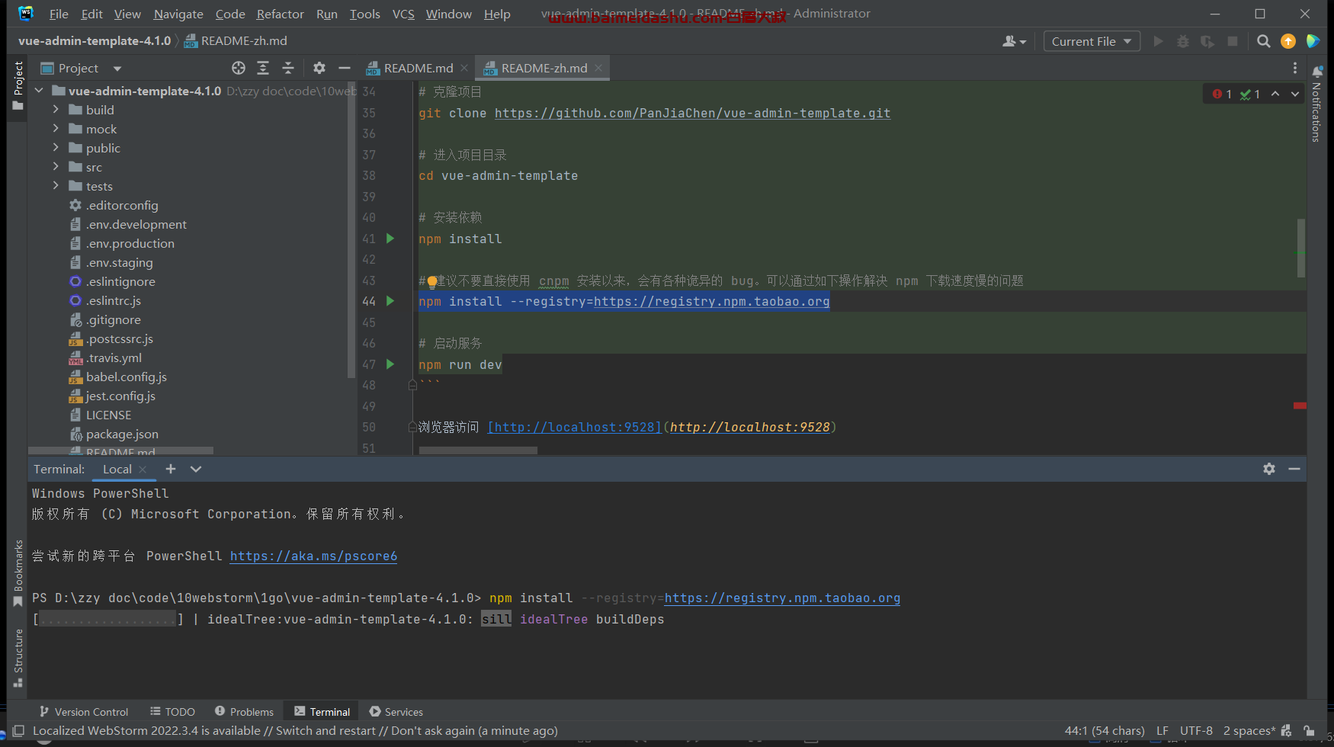This screenshot has width=1334, height=747.
Task: Expand the tests folder
Action: pyautogui.click(x=56, y=186)
